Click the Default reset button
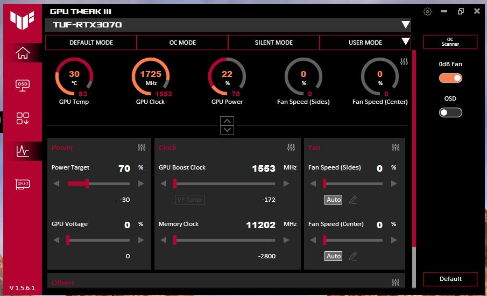 coord(450,279)
